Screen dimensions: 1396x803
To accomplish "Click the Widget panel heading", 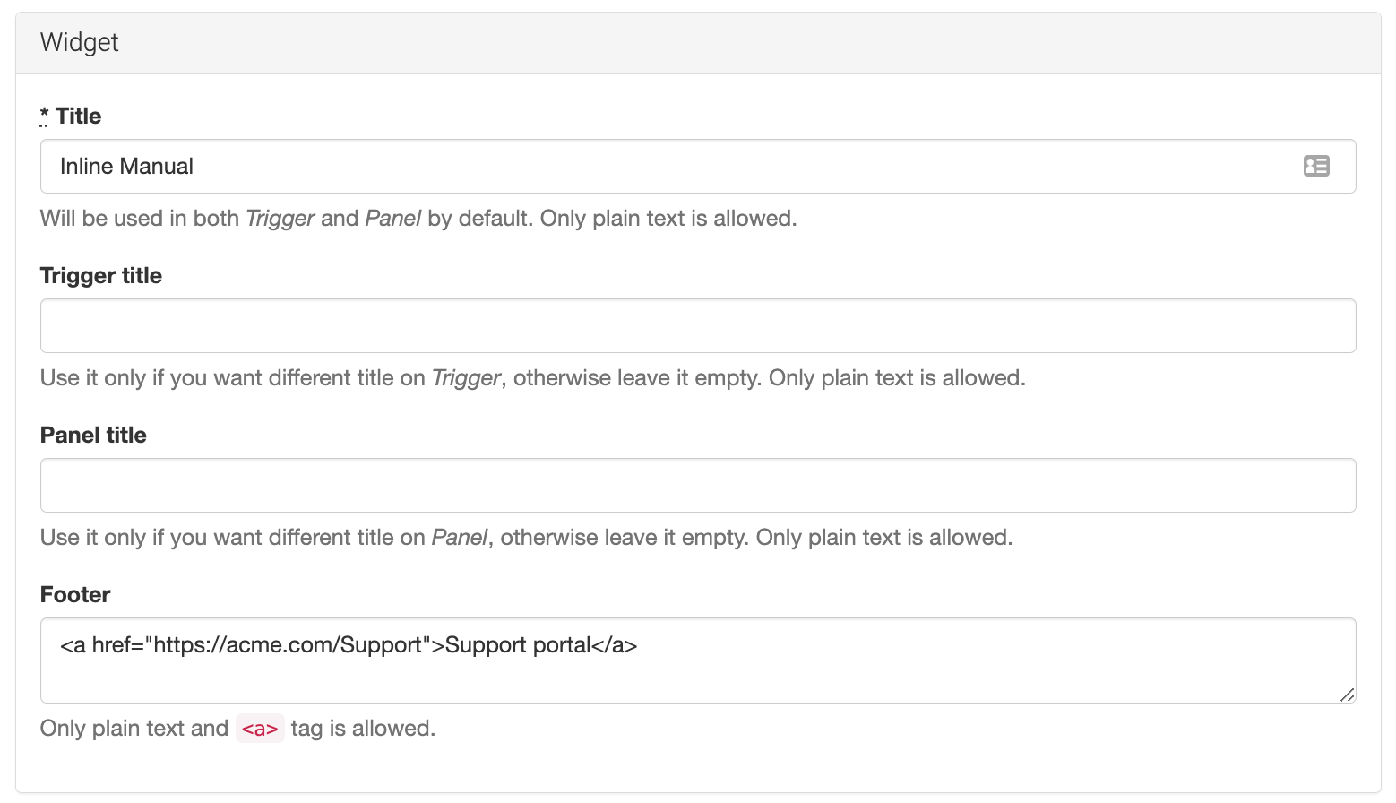I will click(80, 43).
